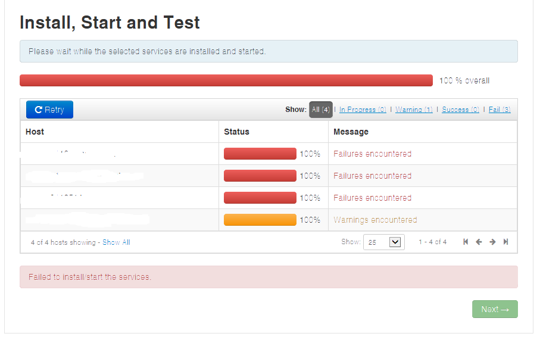This screenshot has width=540, height=346.
Task: Jump to first page with pagination icon
Action: (465, 242)
